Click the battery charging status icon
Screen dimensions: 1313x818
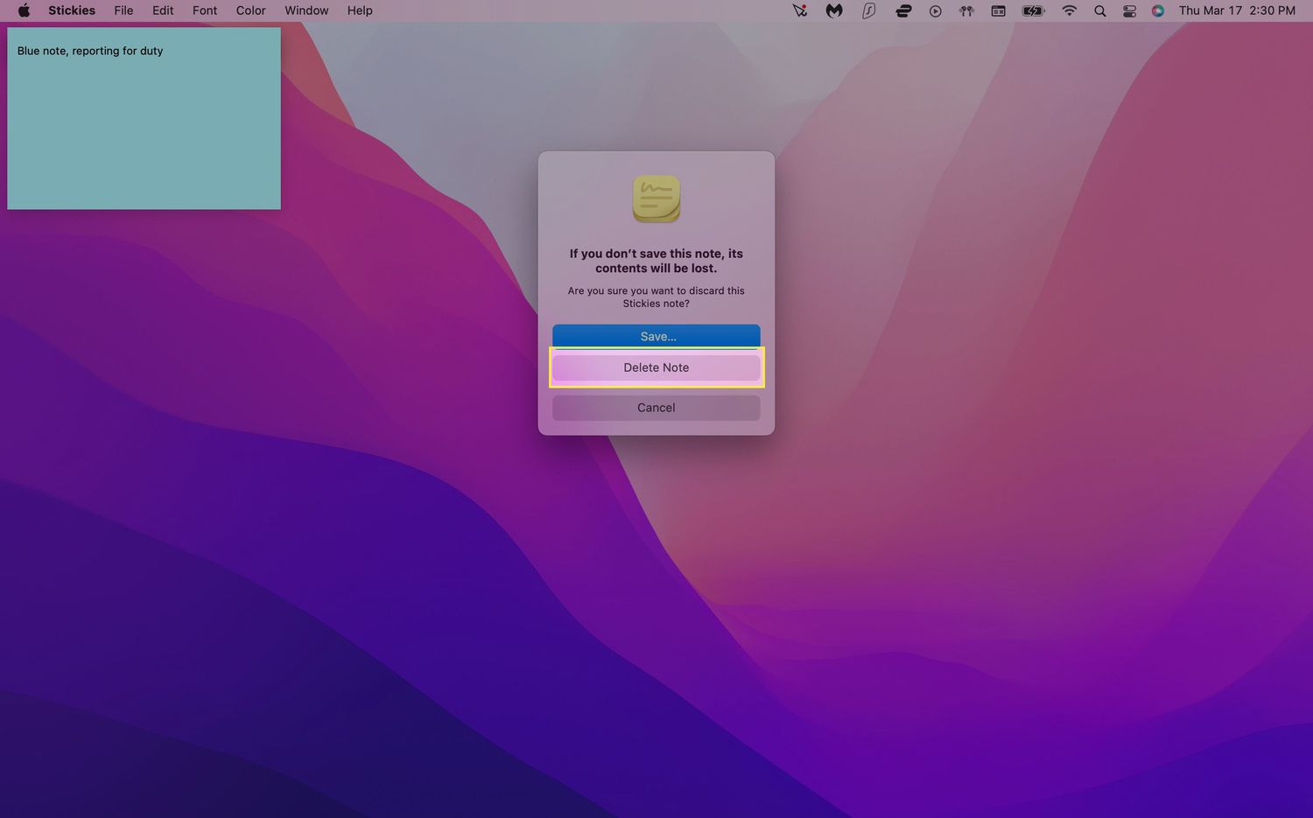1033,10
